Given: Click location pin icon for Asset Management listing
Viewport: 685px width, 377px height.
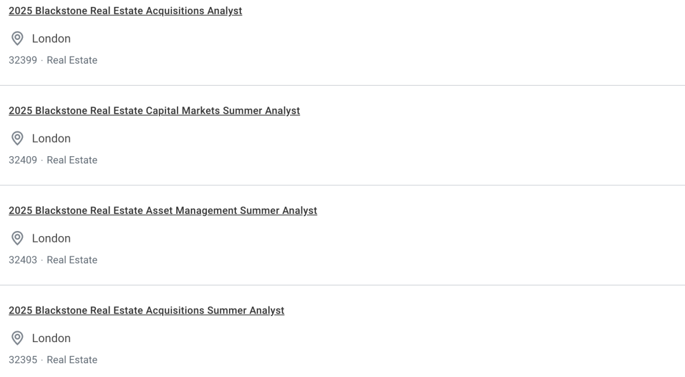Looking at the screenshot, I should tap(17, 239).
